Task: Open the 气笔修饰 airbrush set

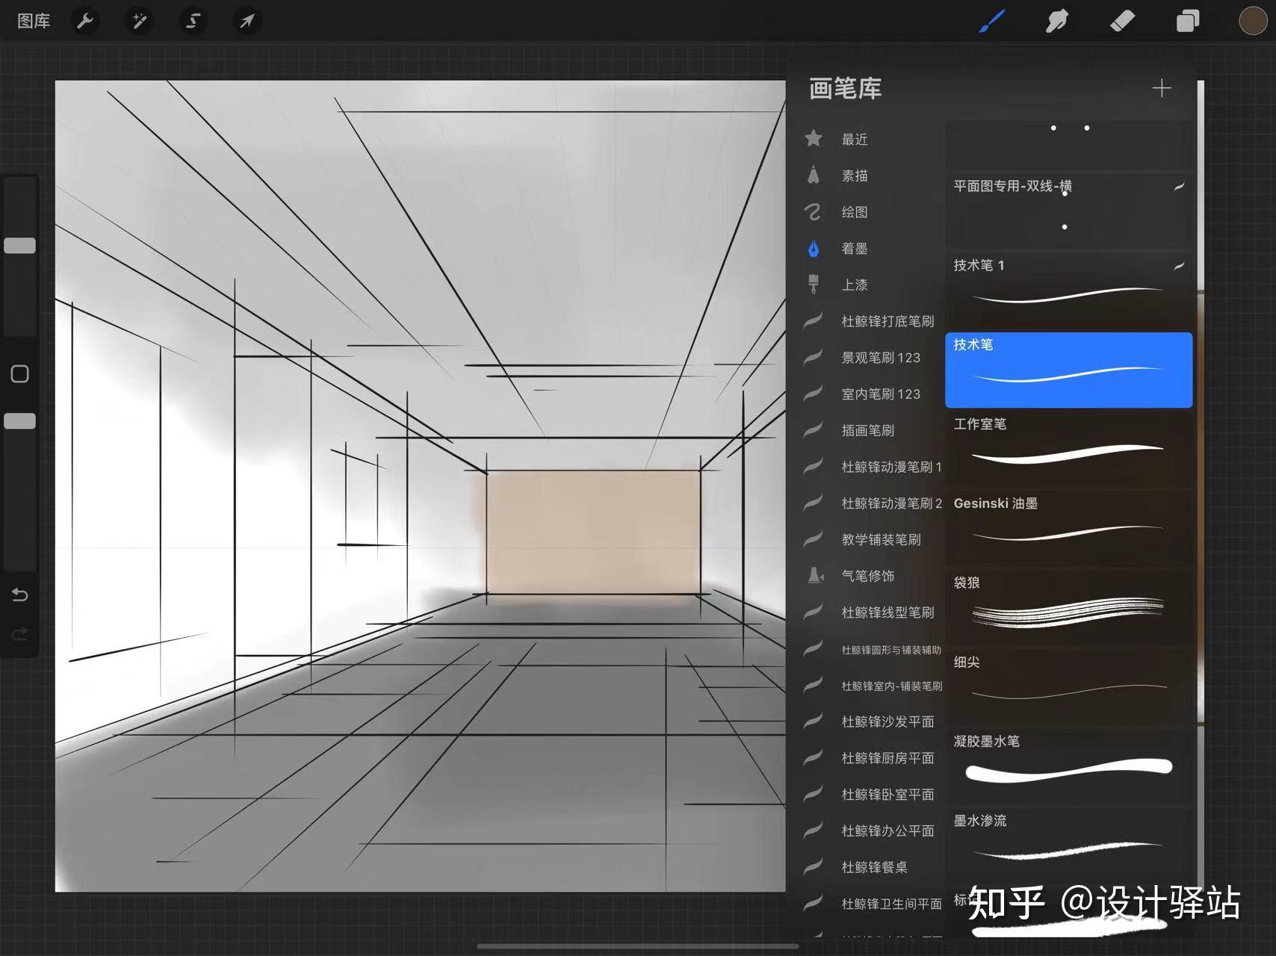Action: click(x=872, y=576)
